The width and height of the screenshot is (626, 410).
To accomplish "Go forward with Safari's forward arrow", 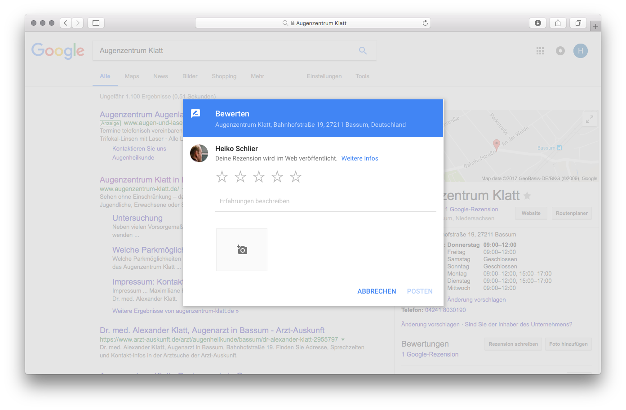I will [78, 23].
